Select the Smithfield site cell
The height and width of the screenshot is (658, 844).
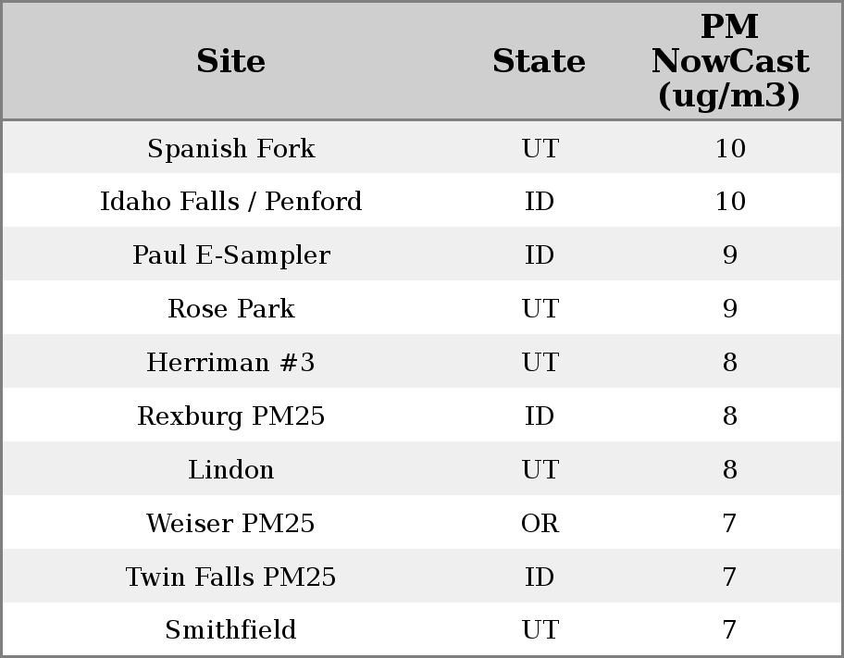tap(231, 630)
